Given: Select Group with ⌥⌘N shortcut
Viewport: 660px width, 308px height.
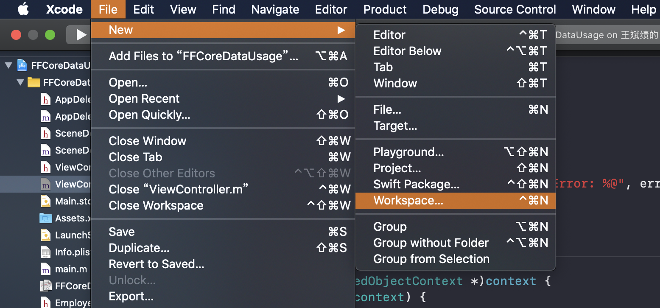Looking at the screenshot, I should 455,227.
